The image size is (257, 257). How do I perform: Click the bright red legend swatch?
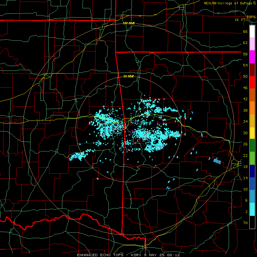(x=252, y=82)
